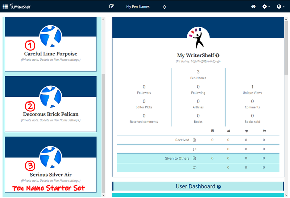Open the Serious Silver Air pen name
This screenshot has height=198, width=290.
pyautogui.click(x=51, y=175)
